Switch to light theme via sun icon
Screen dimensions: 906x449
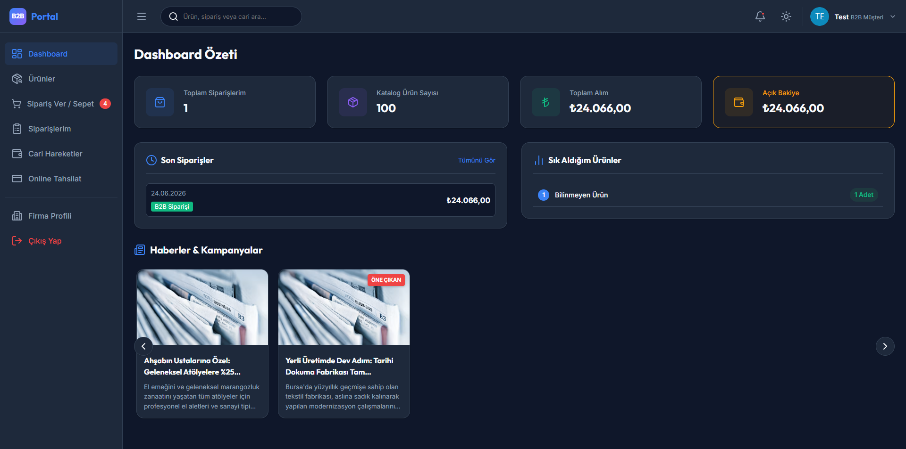pyautogui.click(x=786, y=16)
